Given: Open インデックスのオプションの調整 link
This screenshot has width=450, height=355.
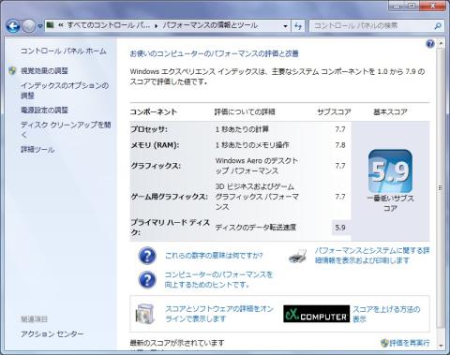Looking at the screenshot, I should [65, 91].
